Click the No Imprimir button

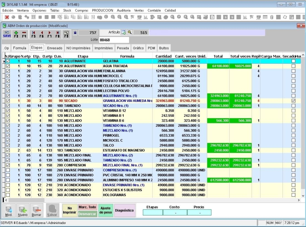(x=70, y=210)
